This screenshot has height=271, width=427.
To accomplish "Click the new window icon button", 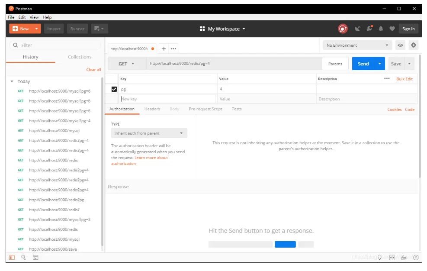I will click(x=99, y=29).
